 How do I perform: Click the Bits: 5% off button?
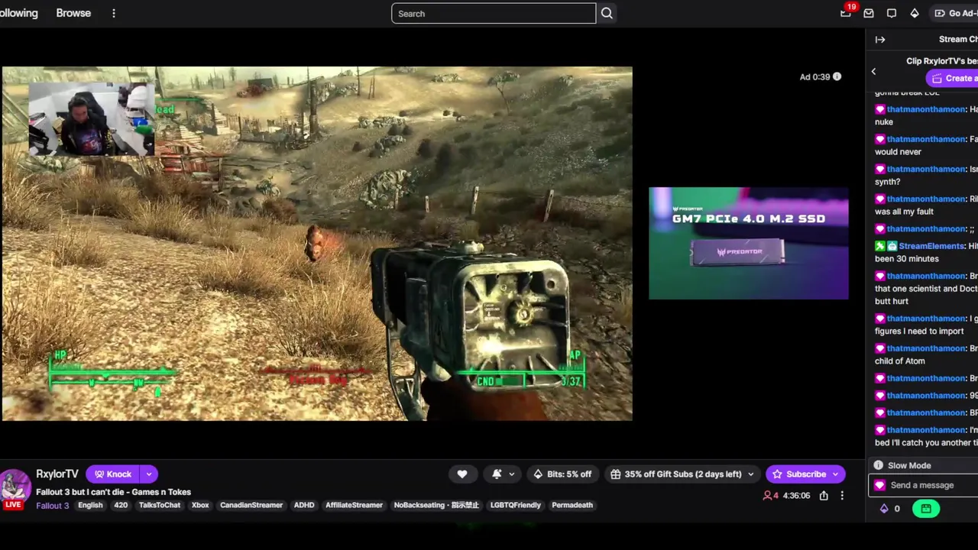(562, 474)
